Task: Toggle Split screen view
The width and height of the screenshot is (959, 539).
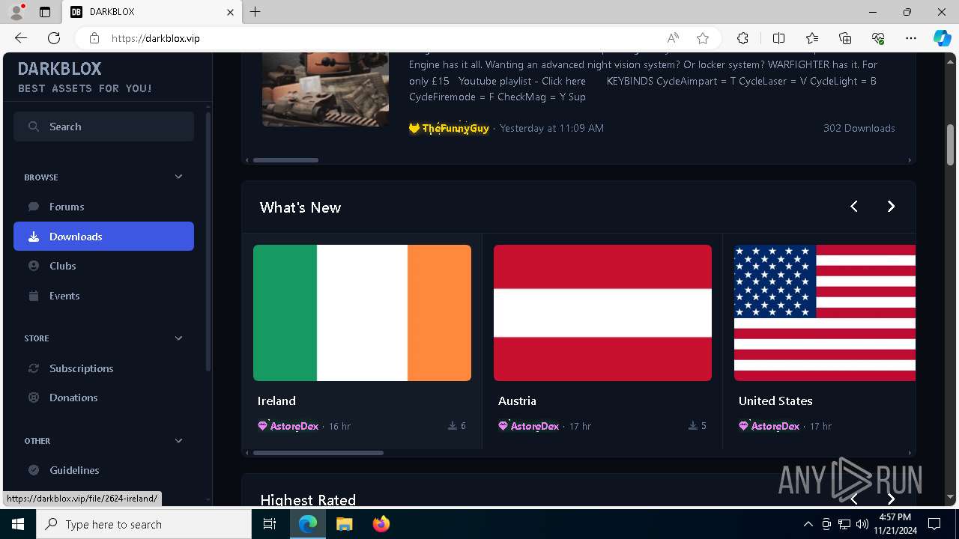Action: (778, 38)
